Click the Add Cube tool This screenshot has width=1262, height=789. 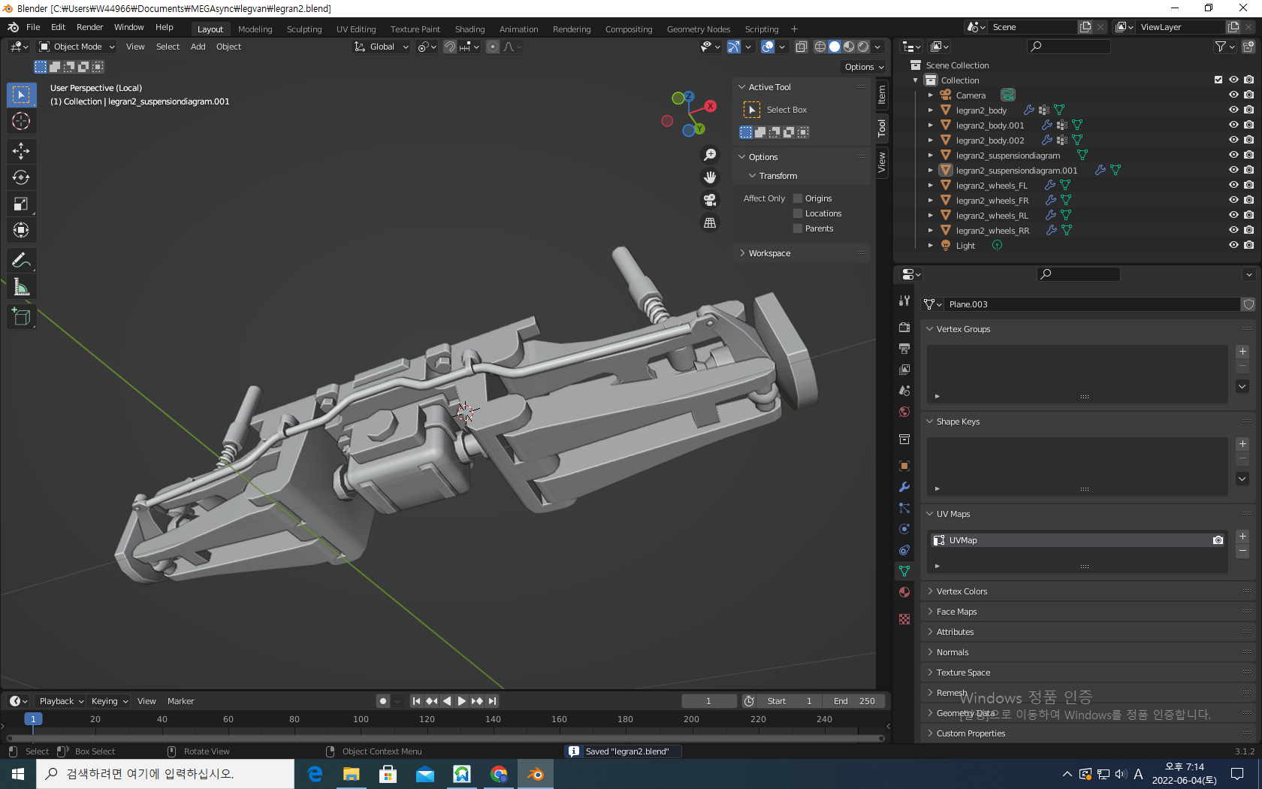(21, 317)
